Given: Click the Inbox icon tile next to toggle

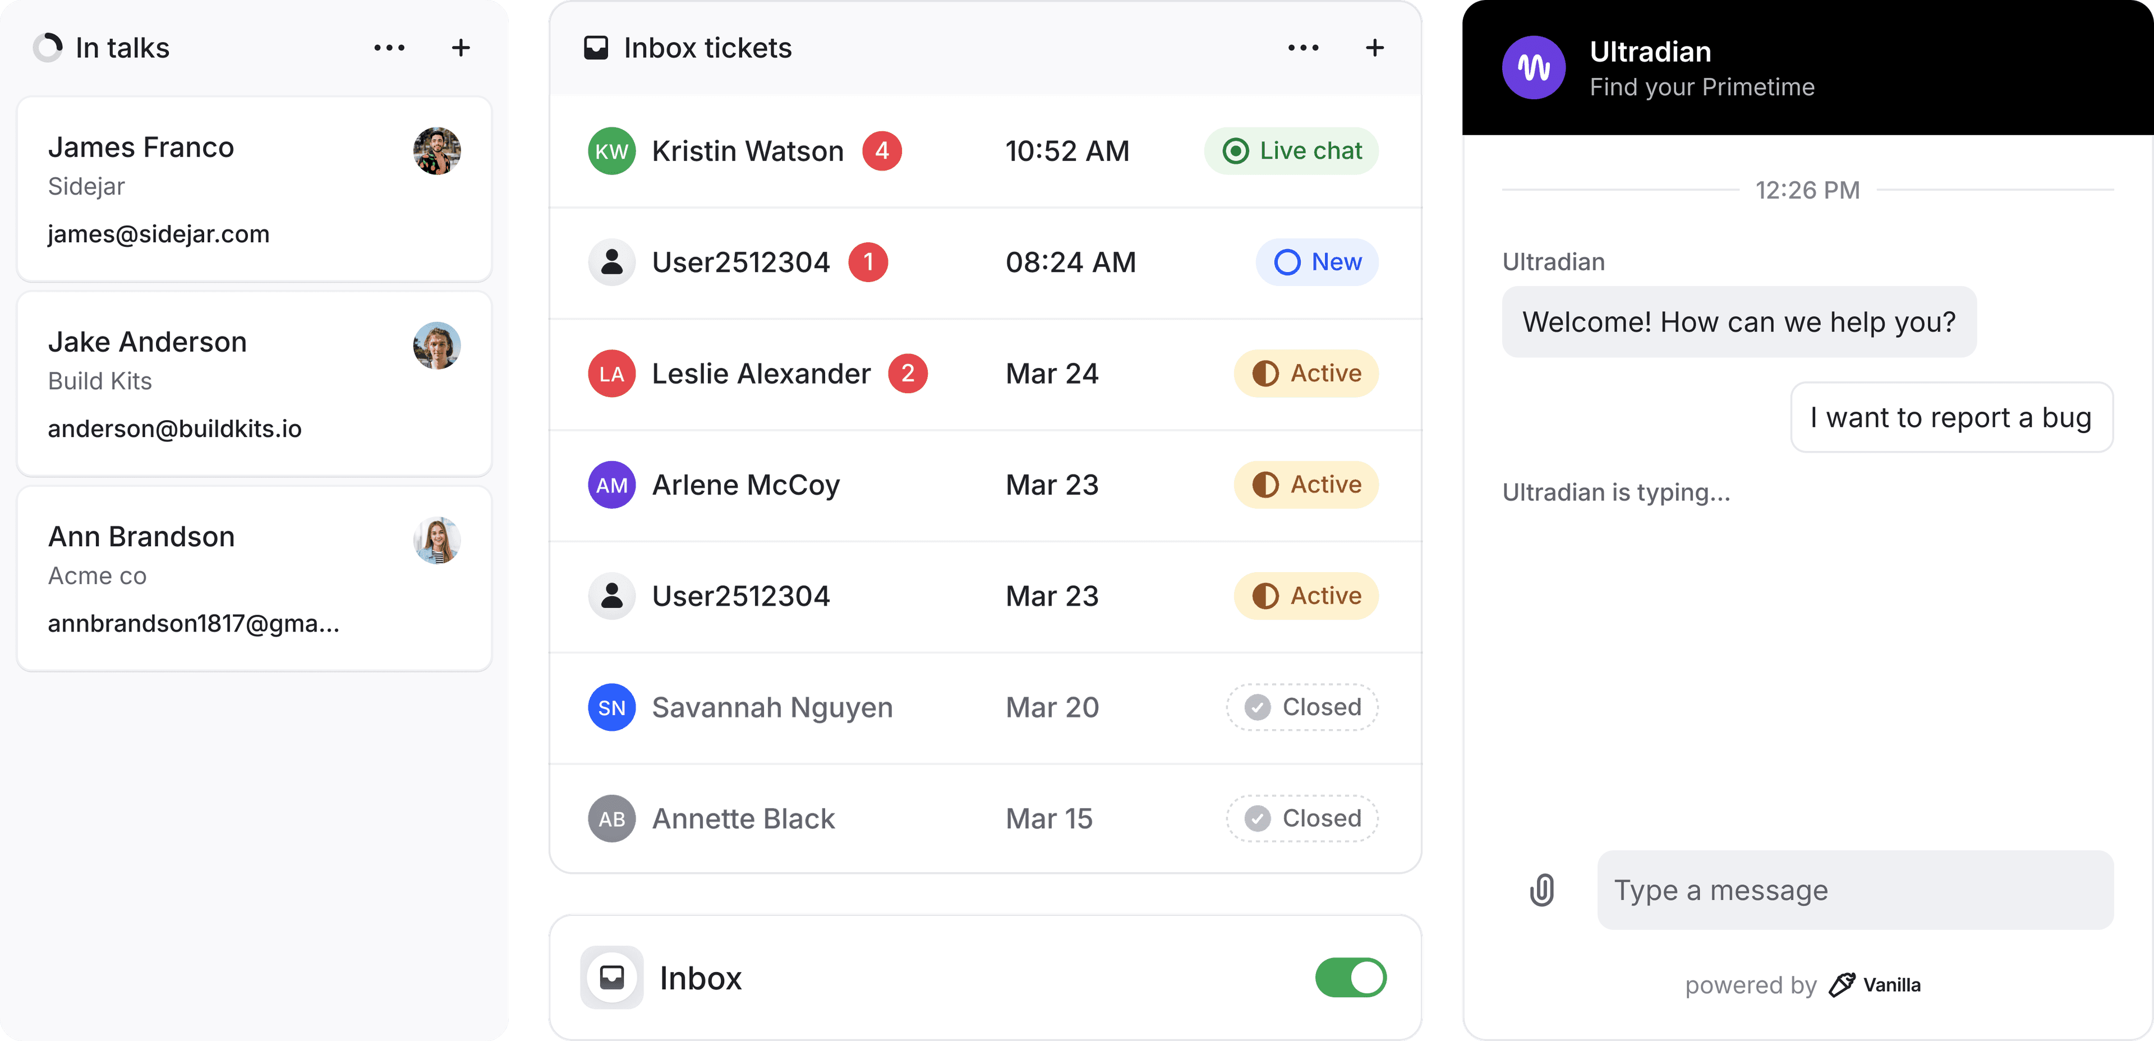Looking at the screenshot, I should (611, 978).
